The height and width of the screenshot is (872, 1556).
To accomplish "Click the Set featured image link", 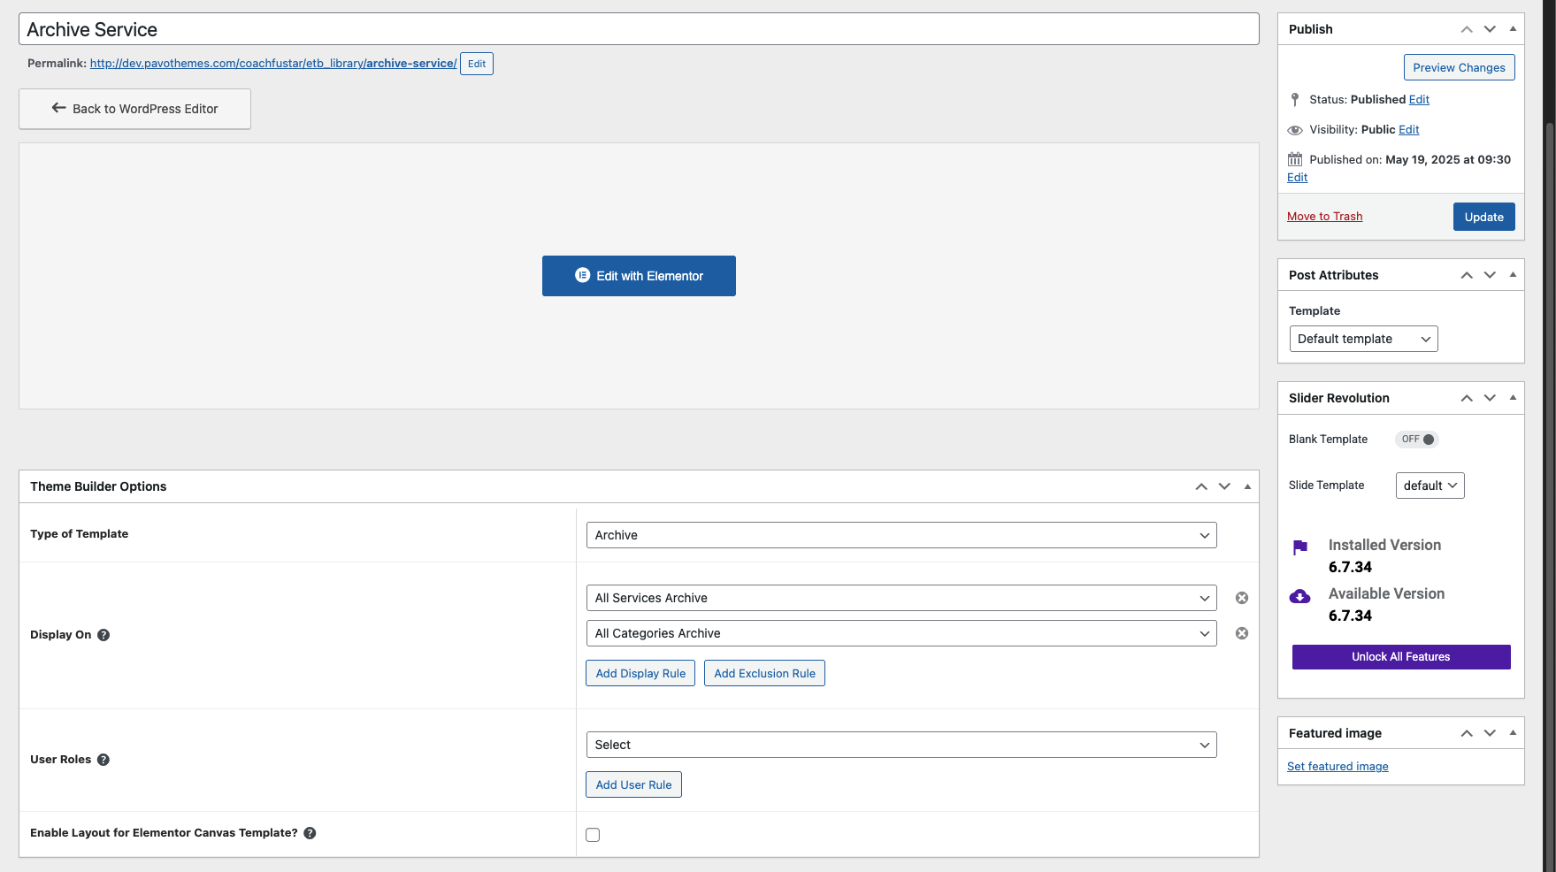I will [x=1338, y=767].
